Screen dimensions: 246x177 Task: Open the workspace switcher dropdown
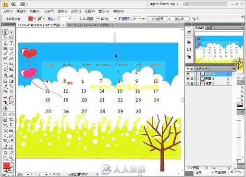point(164,4)
